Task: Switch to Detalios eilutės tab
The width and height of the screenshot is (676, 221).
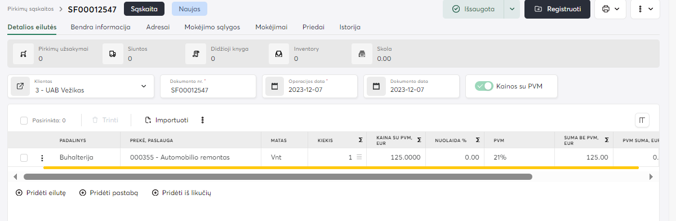Action: (x=32, y=27)
